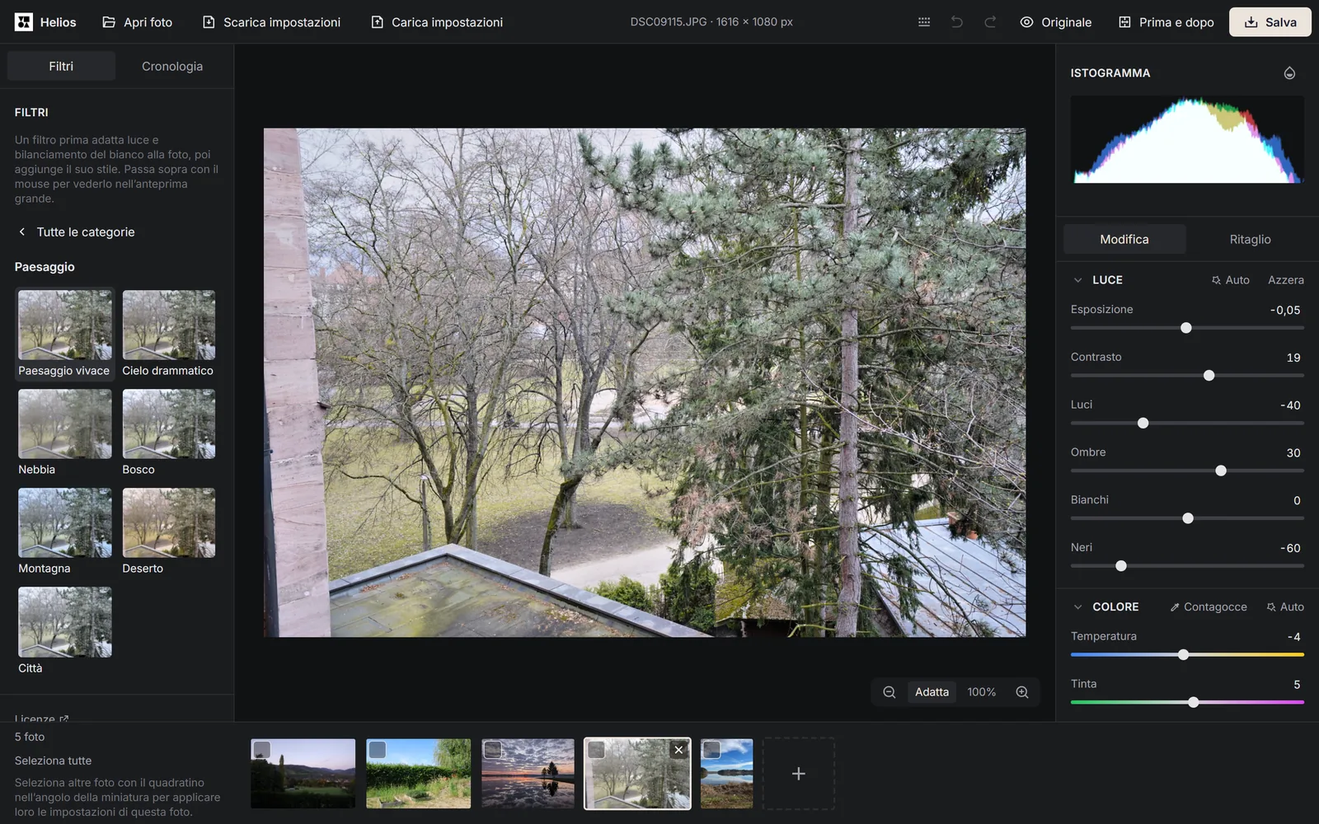Open the Ritaglio tab
This screenshot has width=1319, height=824.
[1250, 239]
